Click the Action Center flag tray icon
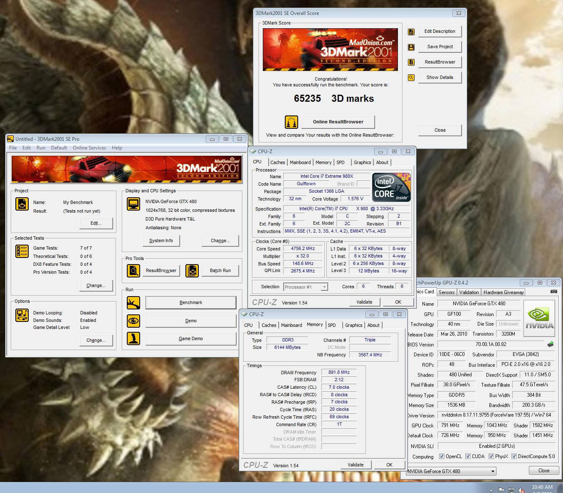The image size is (563, 493). (501, 490)
